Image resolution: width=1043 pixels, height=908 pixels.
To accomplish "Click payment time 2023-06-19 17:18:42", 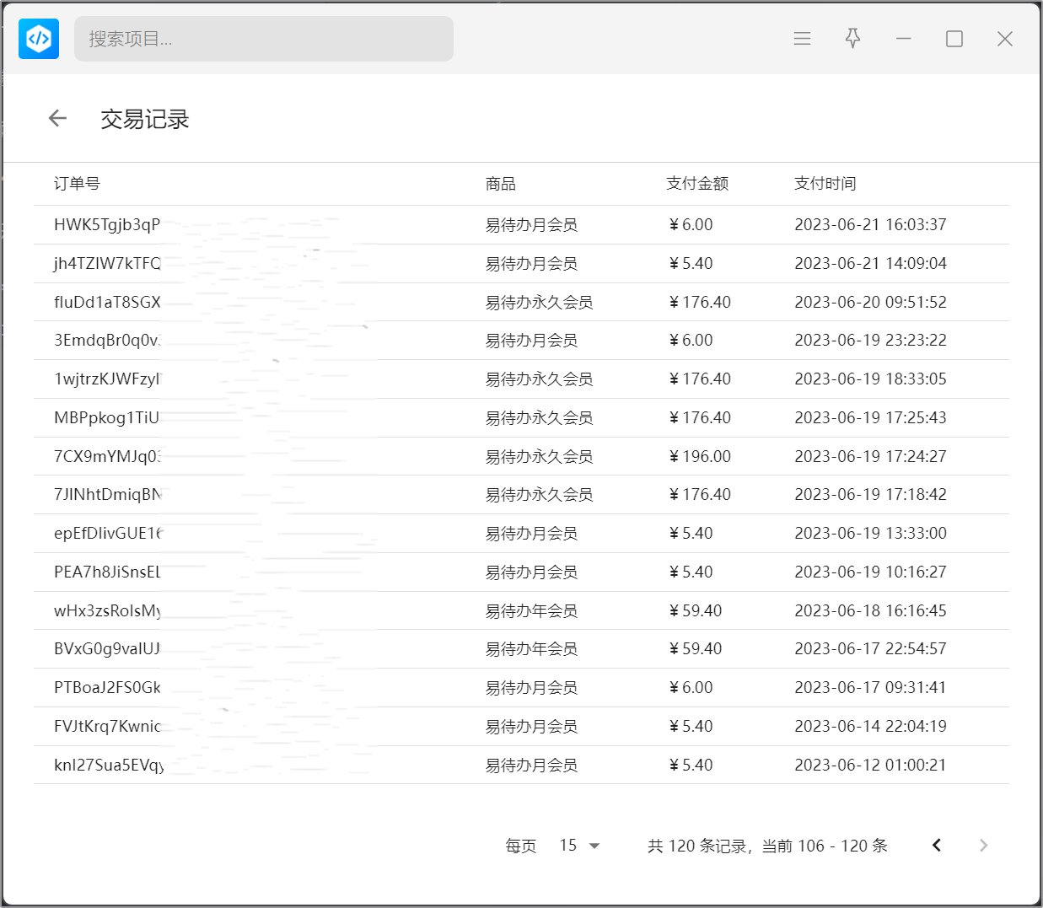I will pos(870,495).
